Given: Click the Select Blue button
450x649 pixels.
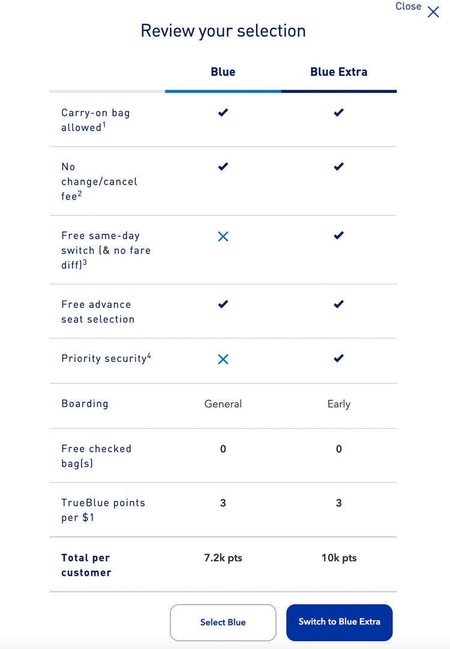Looking at the screenshot, I should pyautogui.click(x=223, y=623).
